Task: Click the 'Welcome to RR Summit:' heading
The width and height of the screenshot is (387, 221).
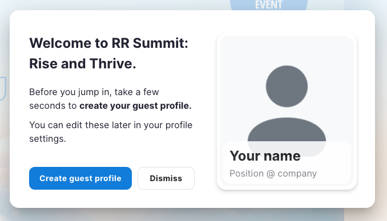Action: (x=108, y=43)
